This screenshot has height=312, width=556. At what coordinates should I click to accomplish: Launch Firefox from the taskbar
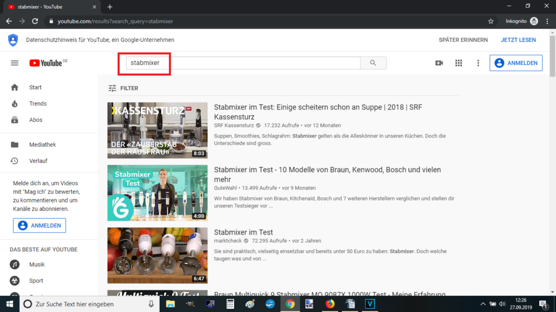(330, 304)
